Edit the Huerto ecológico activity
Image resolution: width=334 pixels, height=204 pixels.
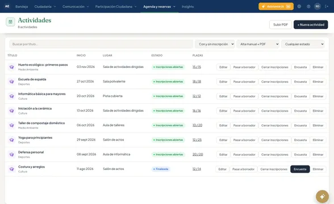[x=223, y=67]
